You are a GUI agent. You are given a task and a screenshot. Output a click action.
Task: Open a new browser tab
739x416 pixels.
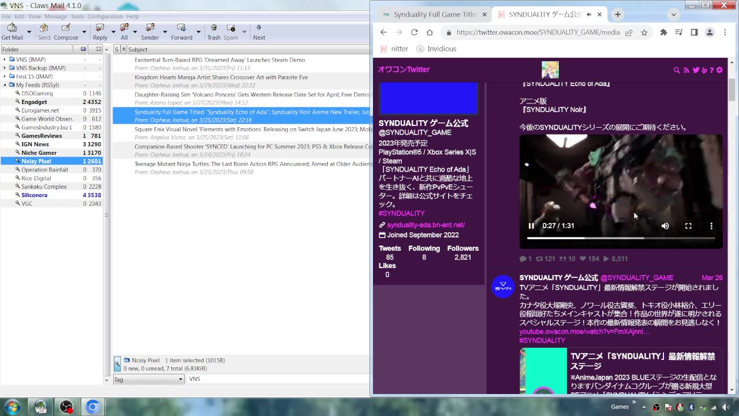(x=618, y=14)
